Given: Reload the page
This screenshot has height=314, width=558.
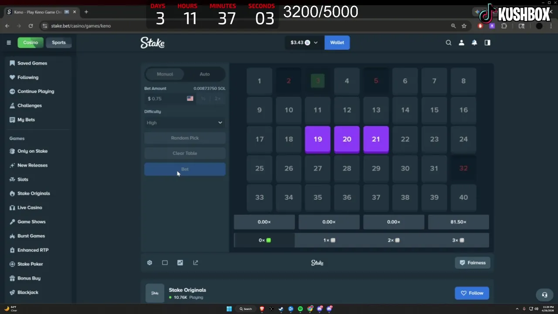Looking at the screenshot, I should [31, 26].
